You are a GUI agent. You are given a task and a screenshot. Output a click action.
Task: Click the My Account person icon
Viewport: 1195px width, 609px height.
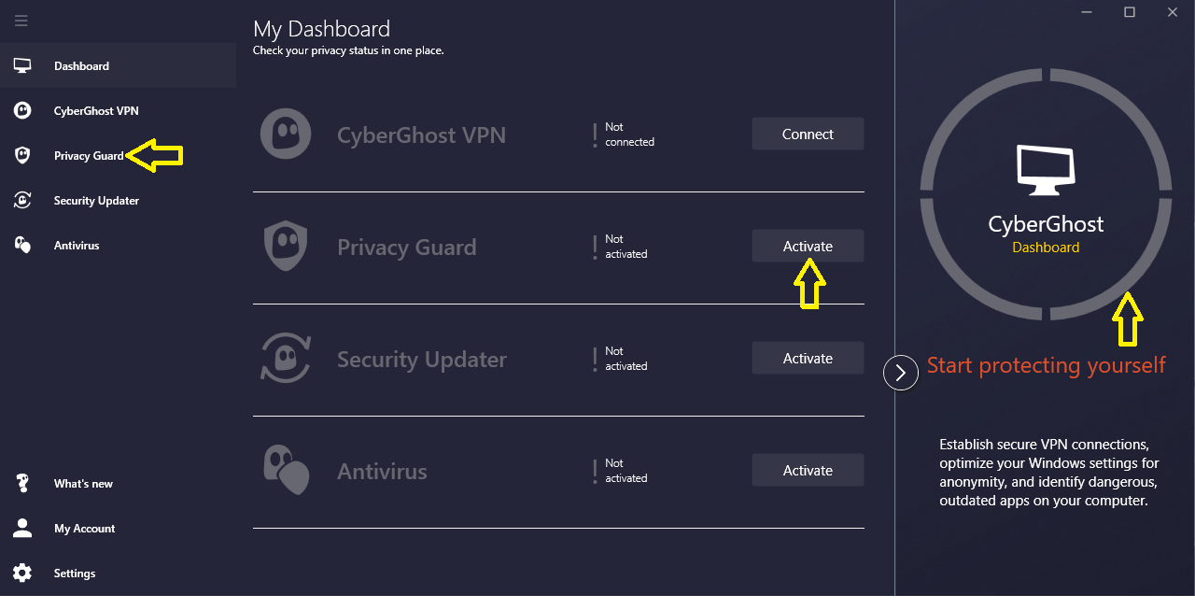pos(22,529)
